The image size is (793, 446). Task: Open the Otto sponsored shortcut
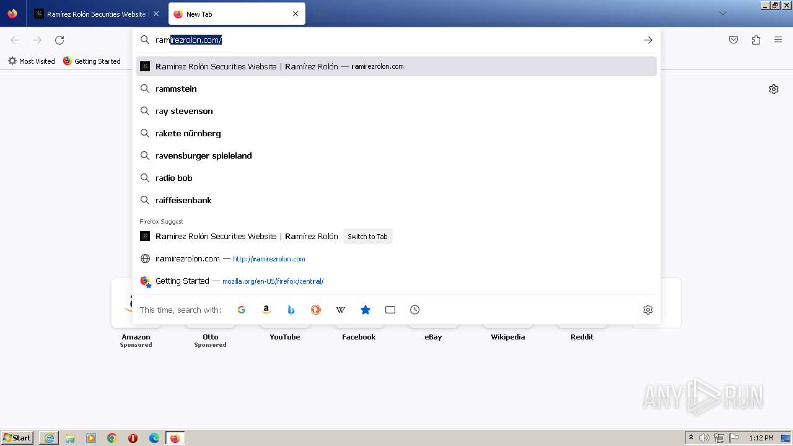(x=210, y=313)
